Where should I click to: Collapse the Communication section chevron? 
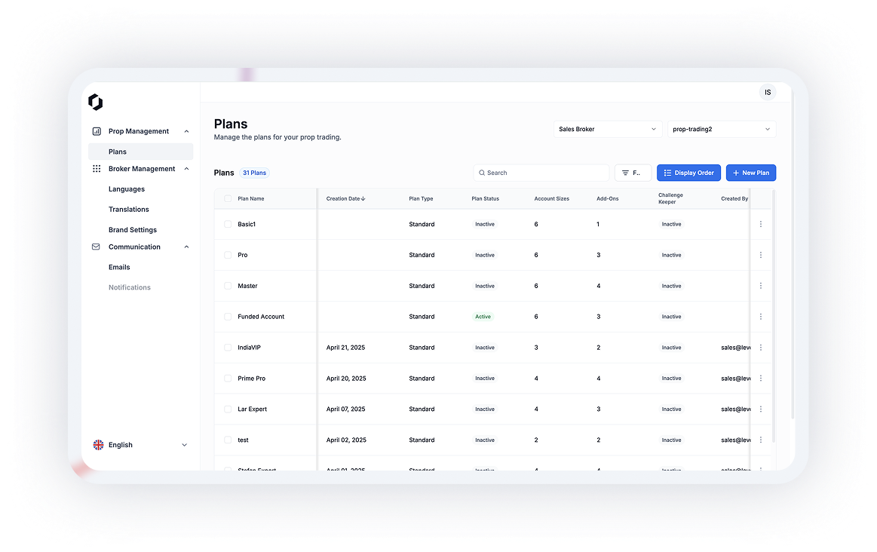[x=186, y=247]
